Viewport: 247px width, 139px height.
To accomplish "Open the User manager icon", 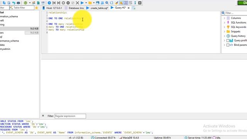I will (34, 3).
